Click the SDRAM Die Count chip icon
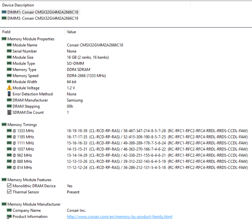Screen dimensions: 252x224 [9, 112]
